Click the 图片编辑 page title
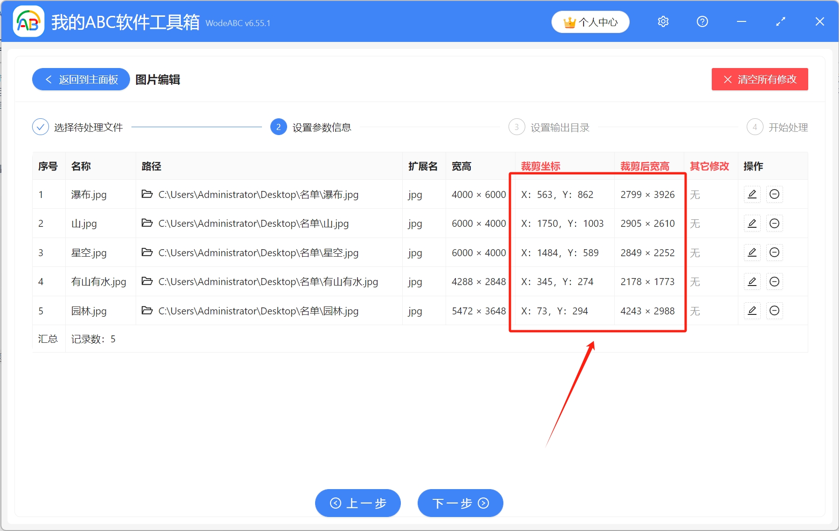Screen dimensions: 839x531 [158, 80]
